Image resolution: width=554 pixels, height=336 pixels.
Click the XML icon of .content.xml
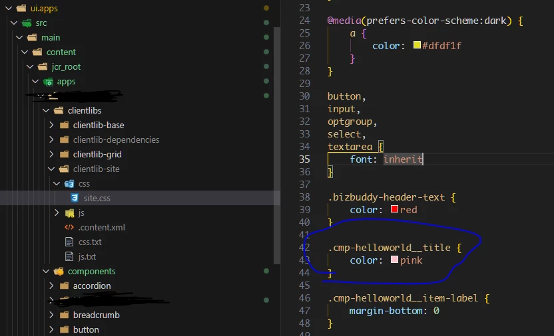coord(69,227)
